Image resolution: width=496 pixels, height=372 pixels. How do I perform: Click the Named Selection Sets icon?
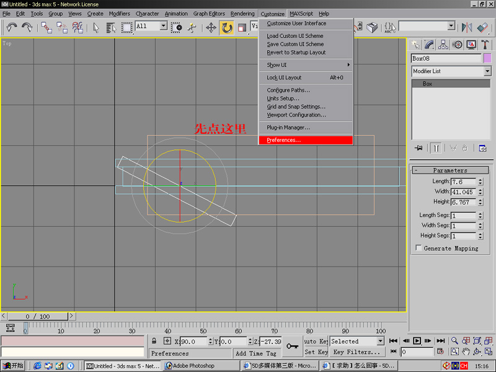[390, 27]
